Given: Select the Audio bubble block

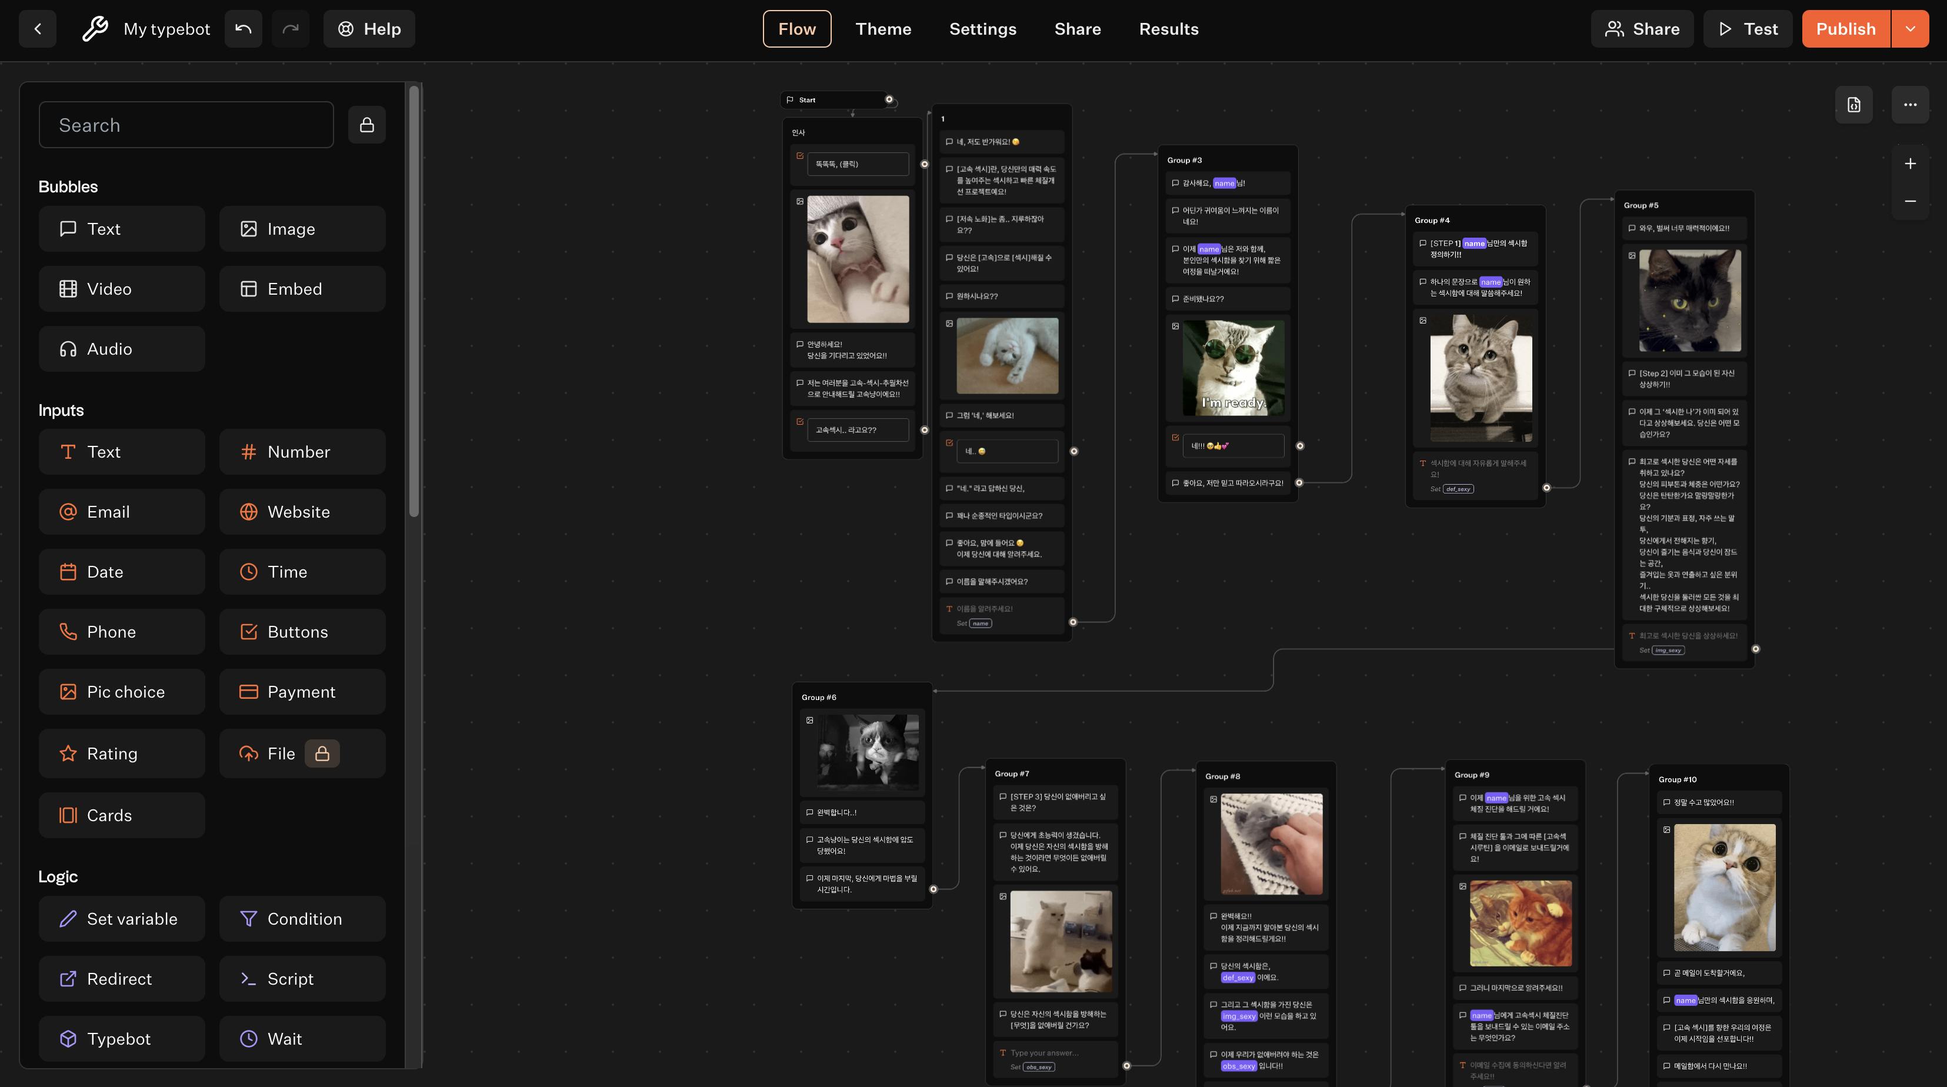Looking at the screenshot, I should click(x=122, y=348).
